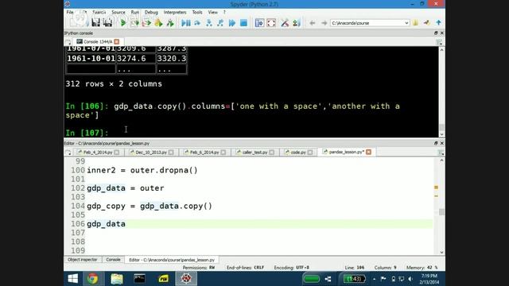Undock the Editor pane
This screenshot has width=509, height=286.
[x=436, y=143]
